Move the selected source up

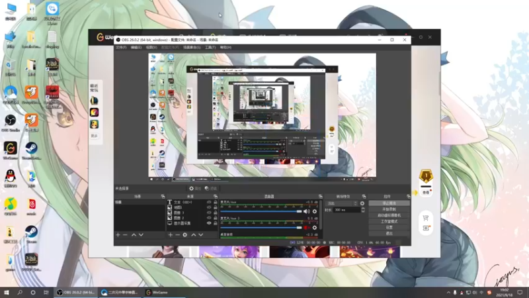point(194,234)
